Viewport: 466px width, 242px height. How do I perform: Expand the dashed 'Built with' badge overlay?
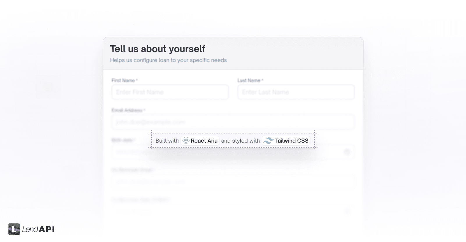(x=233, y=141)
